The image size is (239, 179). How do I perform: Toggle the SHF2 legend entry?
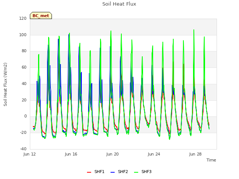(119, 172)
